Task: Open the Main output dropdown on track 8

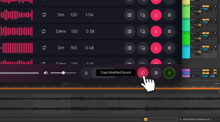Action: coord(196,28)
